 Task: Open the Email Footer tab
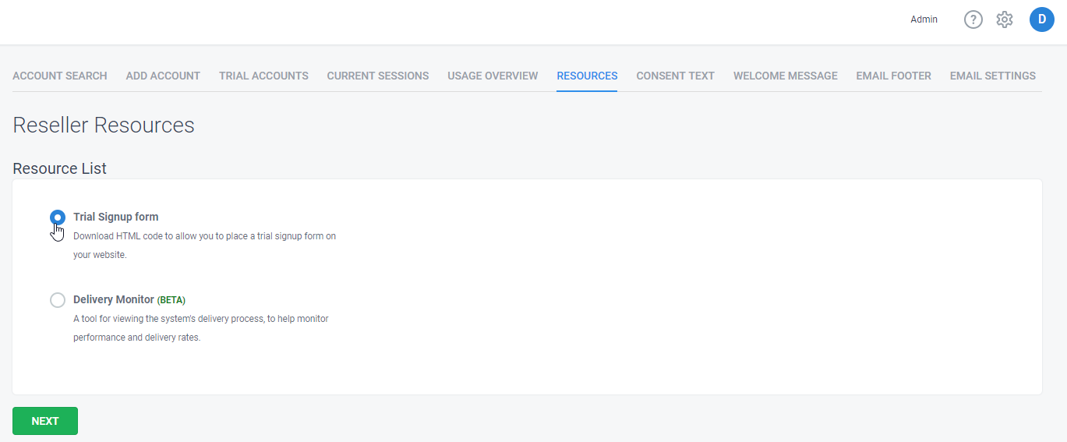coord(893,76)
